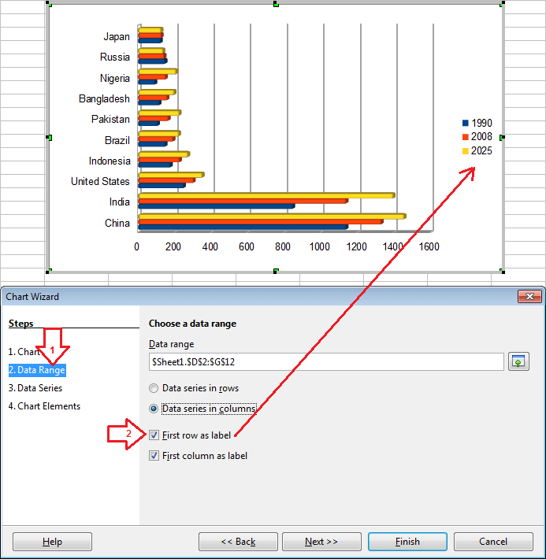Click the yellow 2025 legend swatch
The width and height of the screenshot is (546, 559).
465,151
